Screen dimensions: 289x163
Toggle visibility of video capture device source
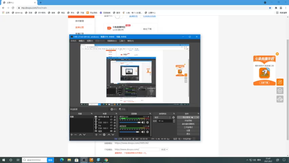click(x=111, y=117)
